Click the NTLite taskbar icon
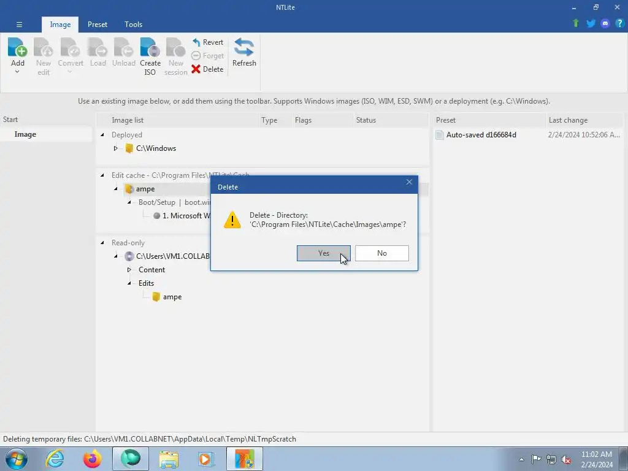Screen dimensions: 628x471 click(x=245, y=459)
